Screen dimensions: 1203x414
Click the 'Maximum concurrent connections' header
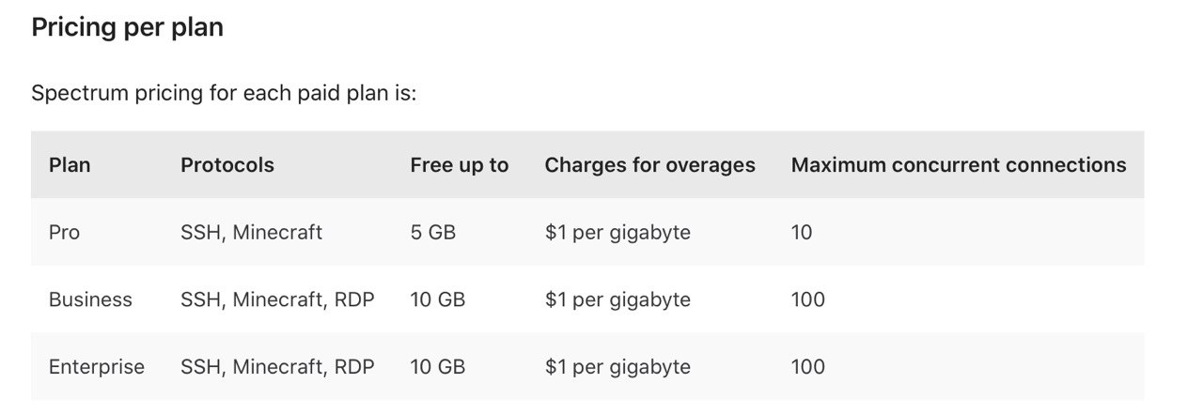pos(959,165)
